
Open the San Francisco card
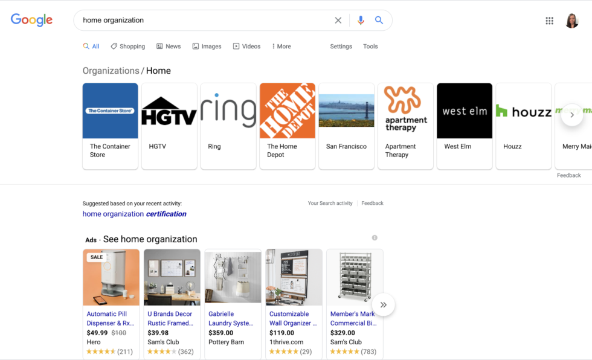[x=347, y=126]
